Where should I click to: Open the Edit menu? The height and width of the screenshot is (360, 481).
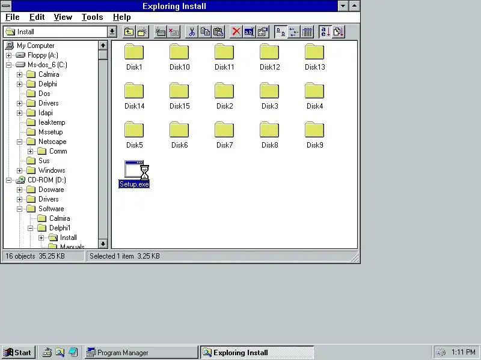click(37, 17)
